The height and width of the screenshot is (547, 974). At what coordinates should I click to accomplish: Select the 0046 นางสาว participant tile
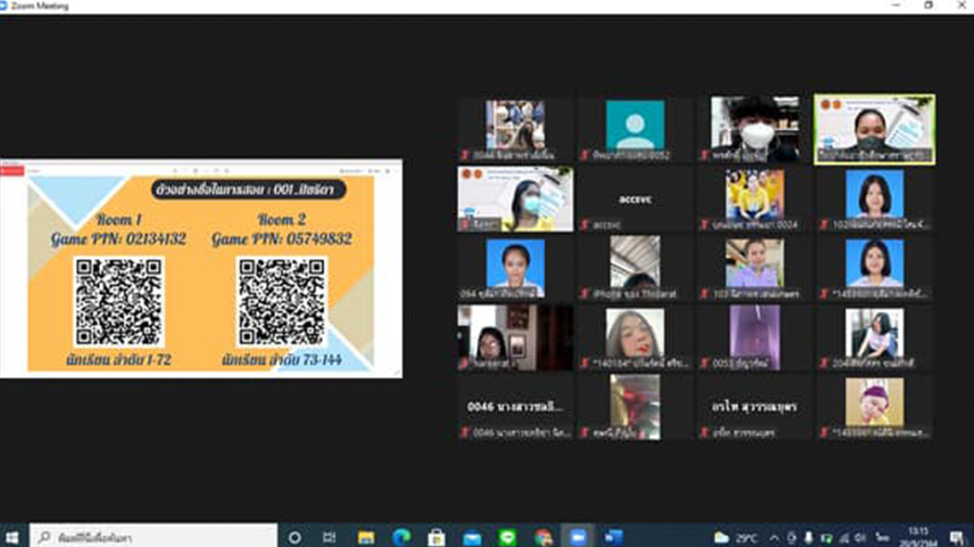[x=515, y=407]
